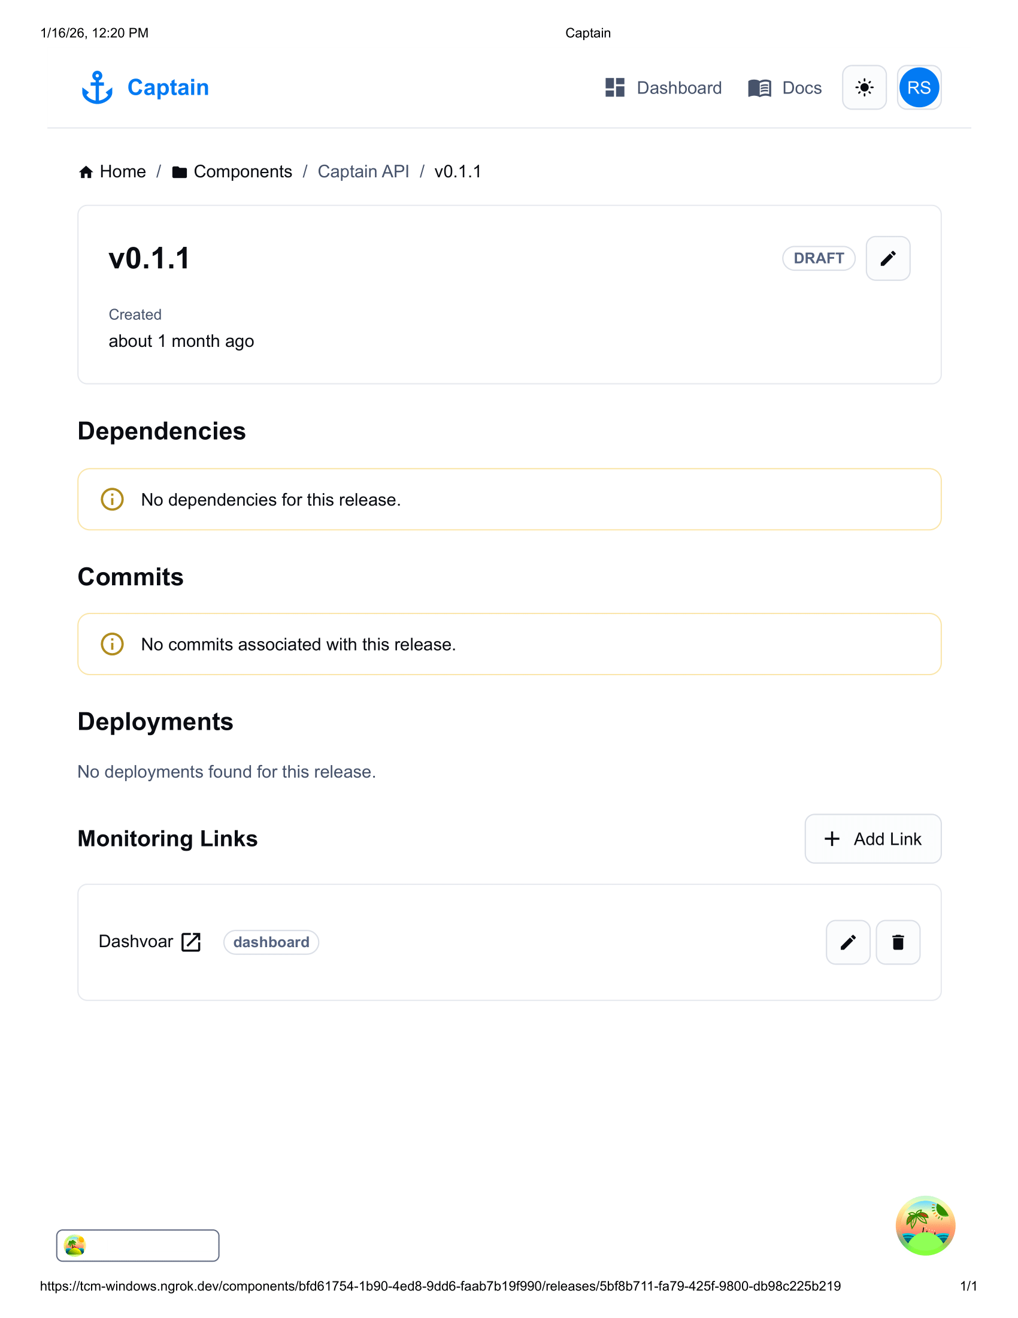
Task: Open the Dashboard nav item
Action: (x=678, y=88)
